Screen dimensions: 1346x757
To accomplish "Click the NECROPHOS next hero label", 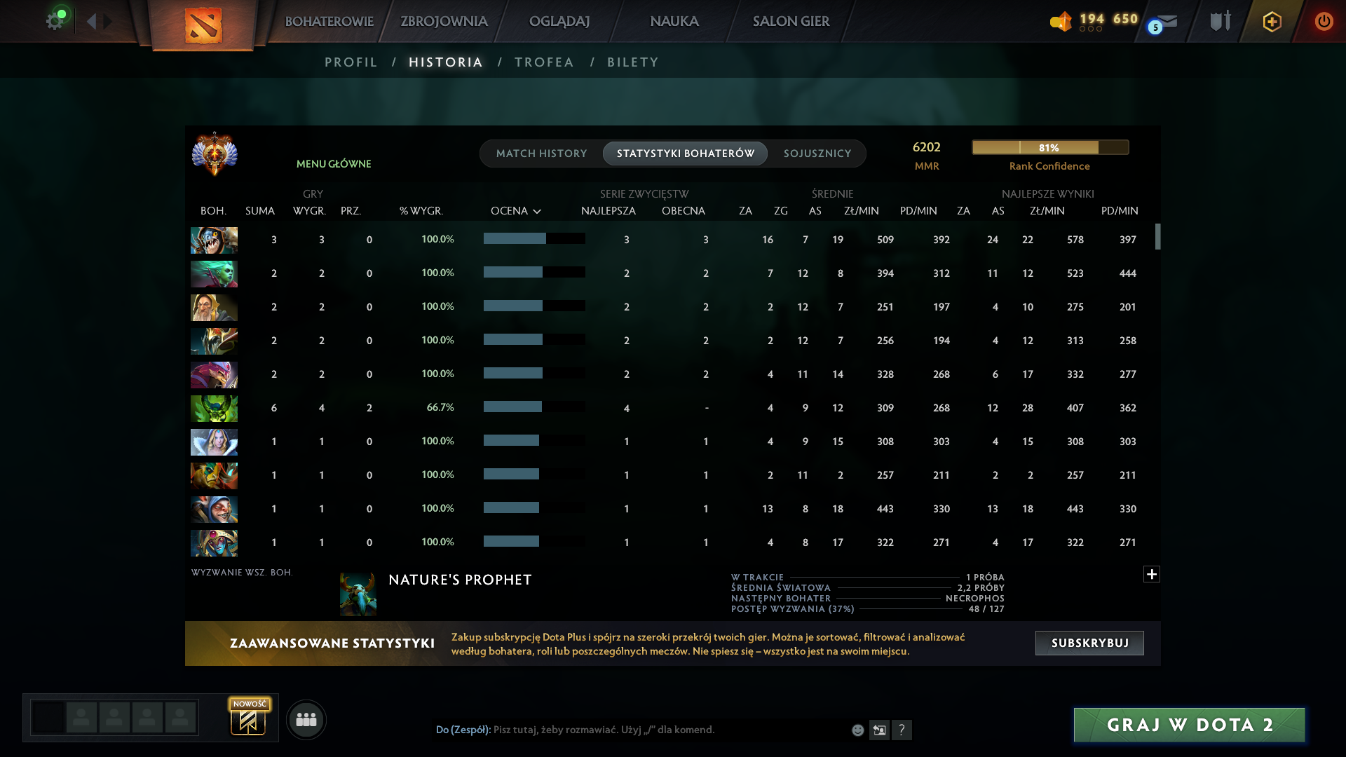I will pos(975,599).
